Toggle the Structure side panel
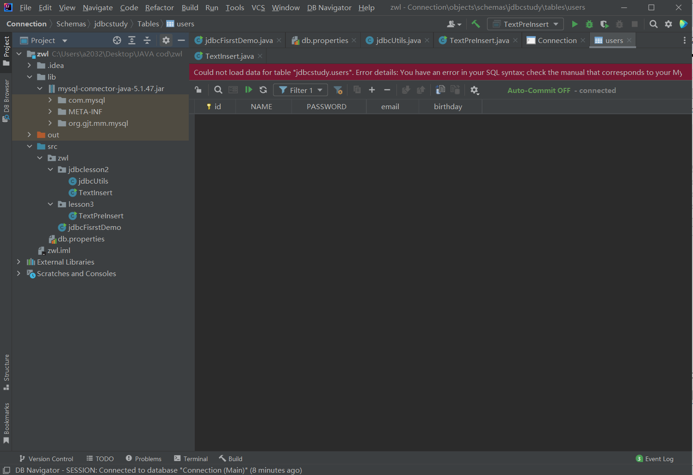 click(6, 372)
